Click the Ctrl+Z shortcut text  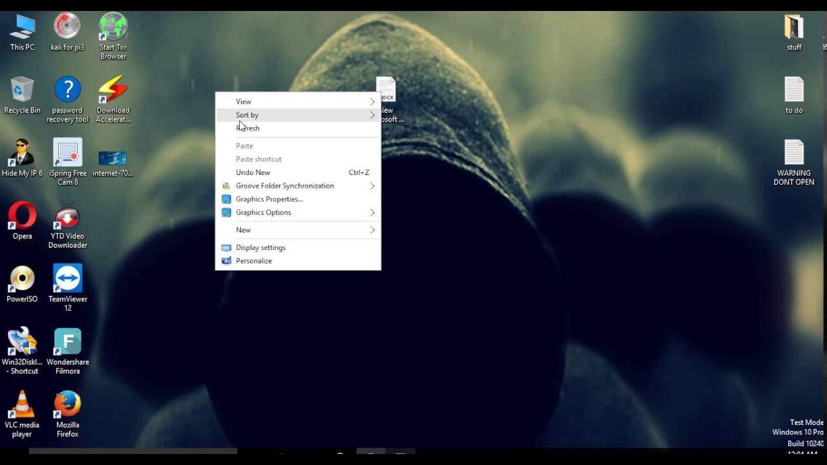coord(359,172)
